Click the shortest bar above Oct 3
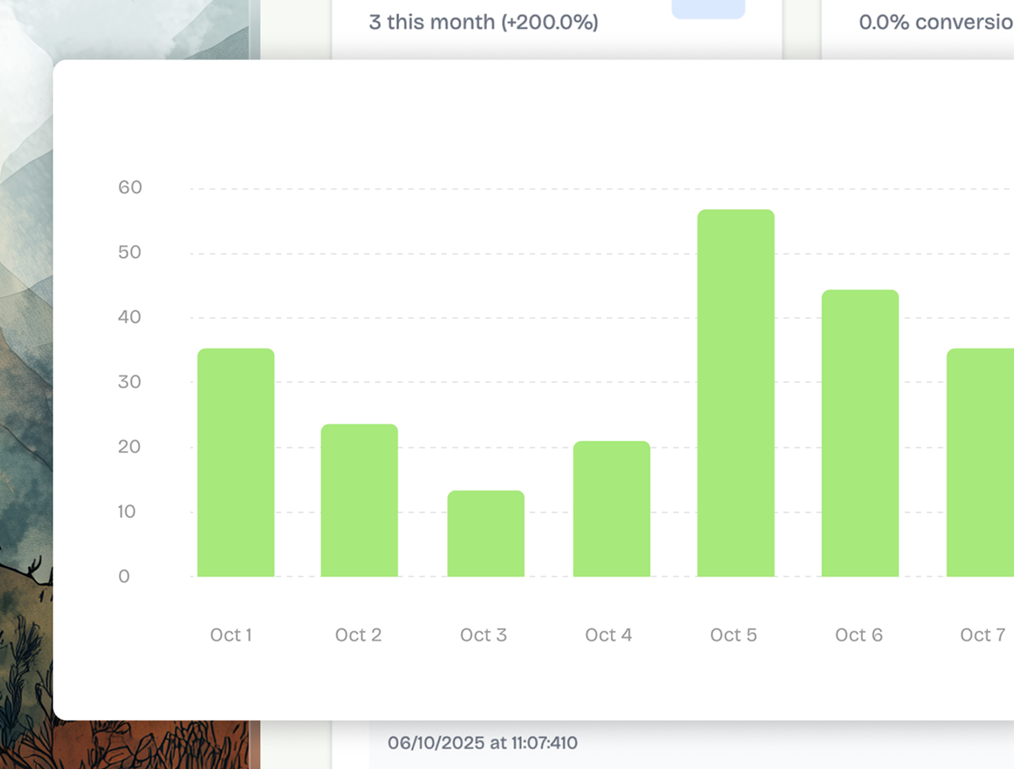Screen dimensions: 1014x769 pyautogui.click(x=484, y=534)
